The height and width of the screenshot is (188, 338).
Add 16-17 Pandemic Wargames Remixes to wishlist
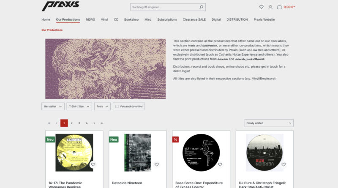click(93, 164)
